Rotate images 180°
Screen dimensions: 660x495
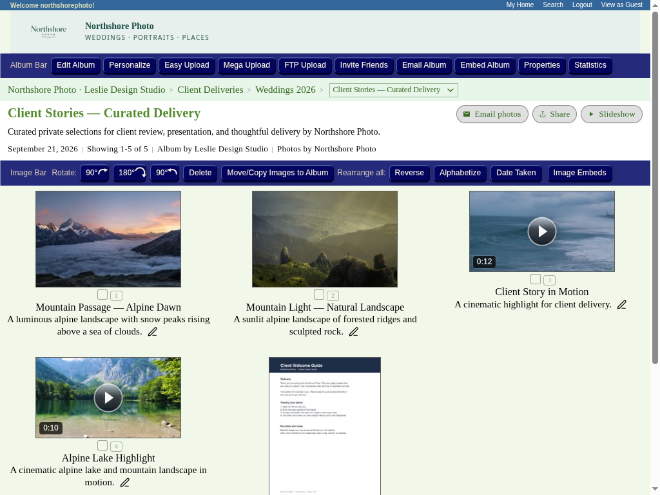pyautogui.click(x=129, y=173)
